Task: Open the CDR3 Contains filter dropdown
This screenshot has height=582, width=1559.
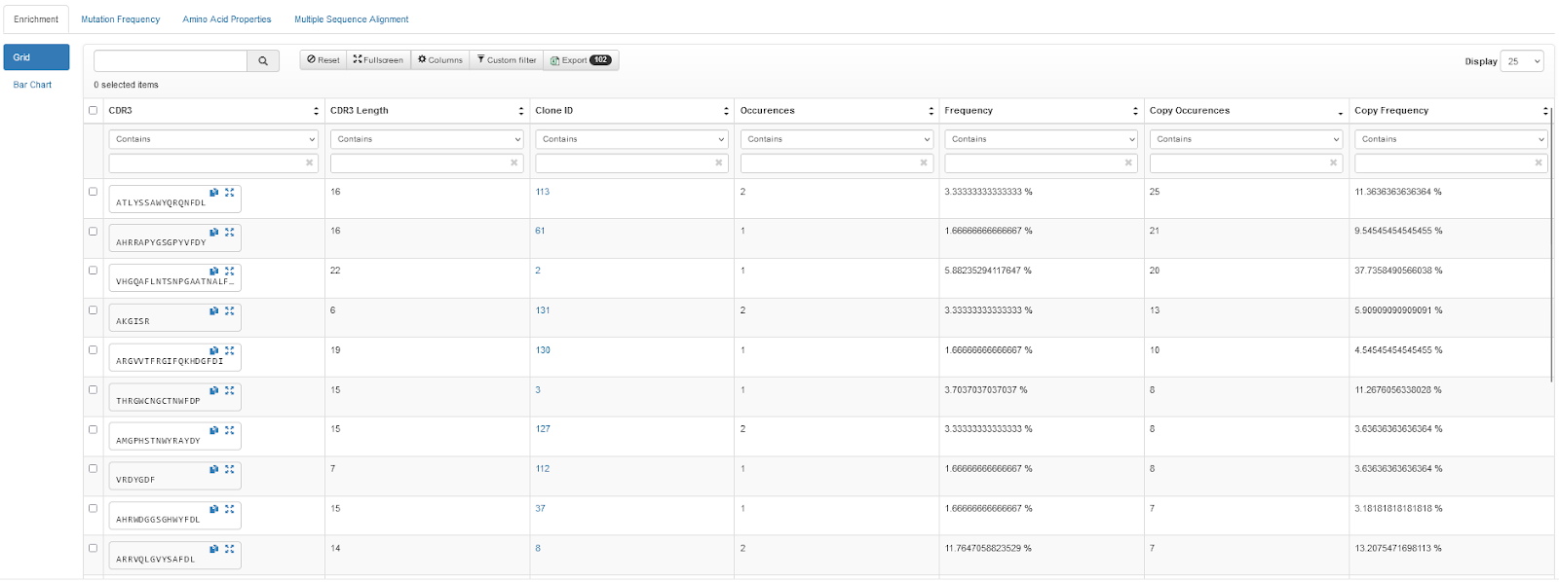Action: 213,139
